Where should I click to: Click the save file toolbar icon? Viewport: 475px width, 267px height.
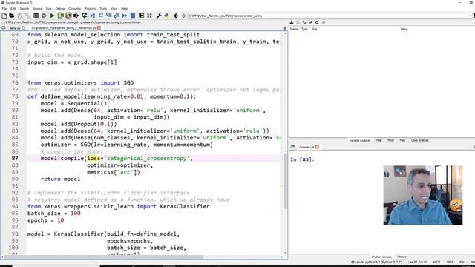[20, 16]
